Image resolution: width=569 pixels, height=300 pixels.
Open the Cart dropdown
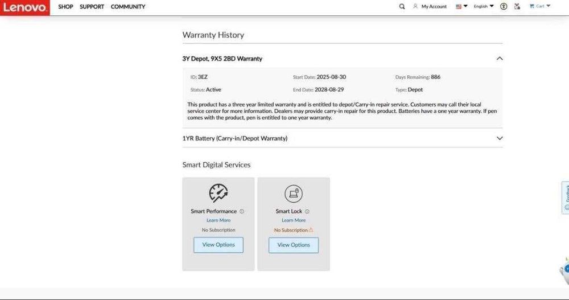click(540, 6)
